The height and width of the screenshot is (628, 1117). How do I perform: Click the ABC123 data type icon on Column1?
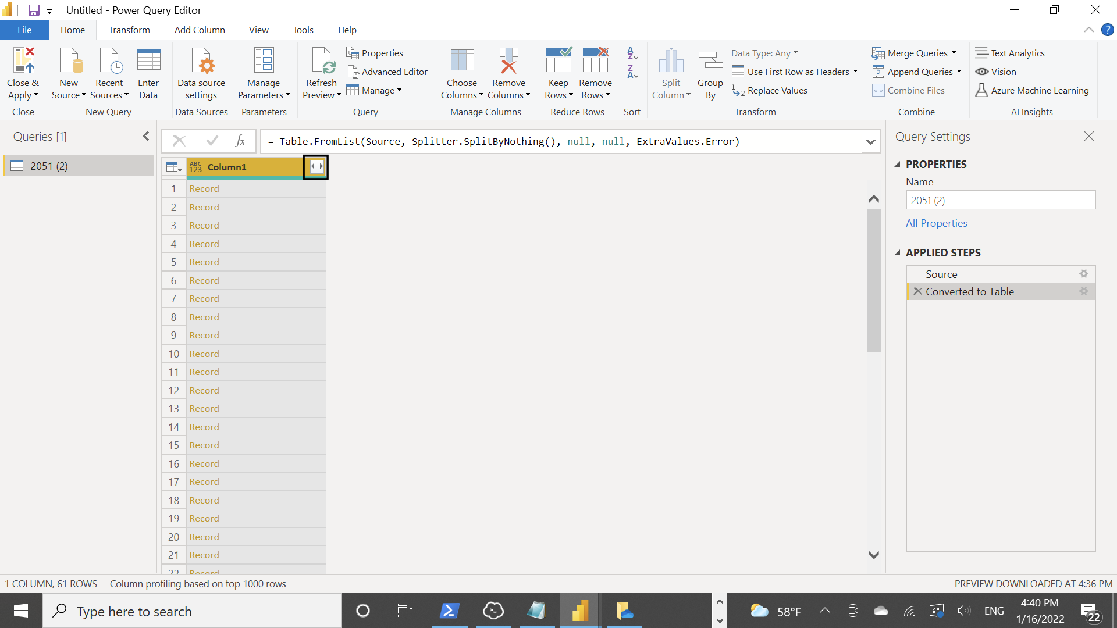(x=195, y=167)
